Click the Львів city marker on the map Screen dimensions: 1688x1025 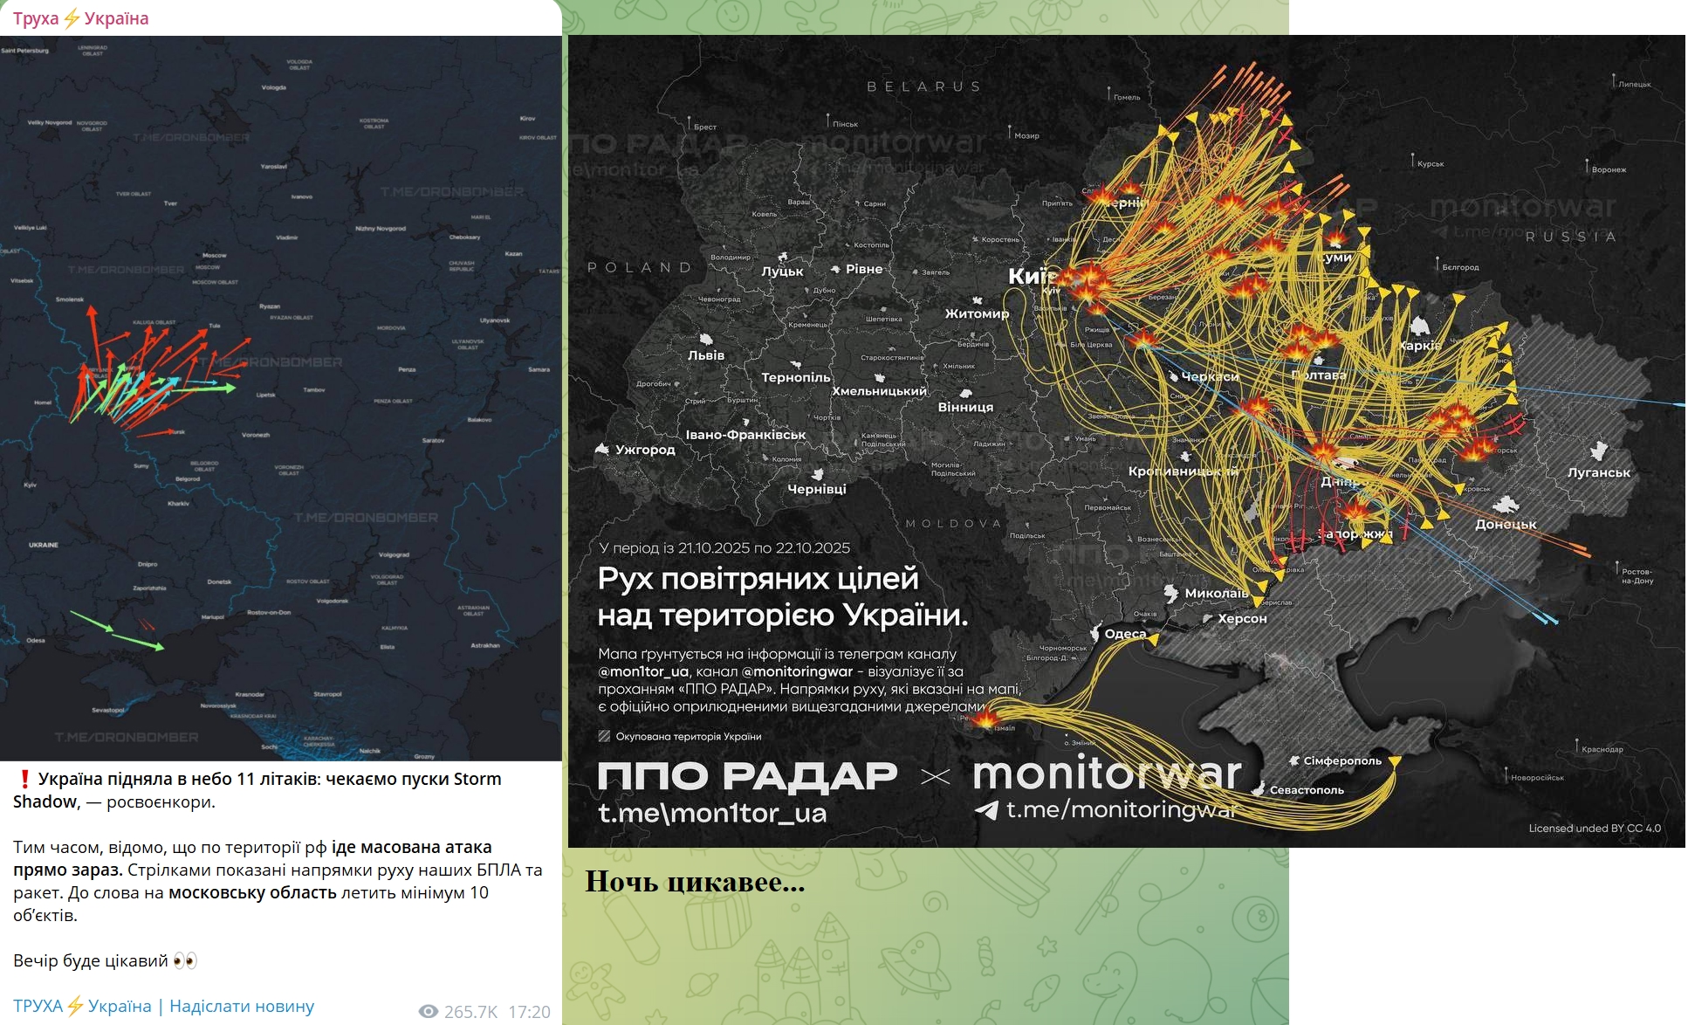click(x=706, y=340)
